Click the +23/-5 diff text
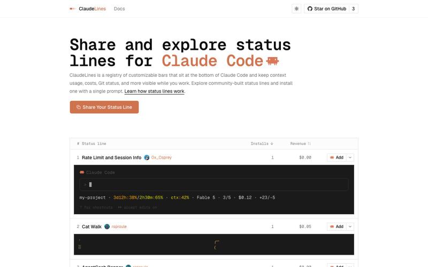 pos(267,198)
